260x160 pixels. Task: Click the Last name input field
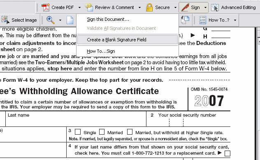pos(76,119)
